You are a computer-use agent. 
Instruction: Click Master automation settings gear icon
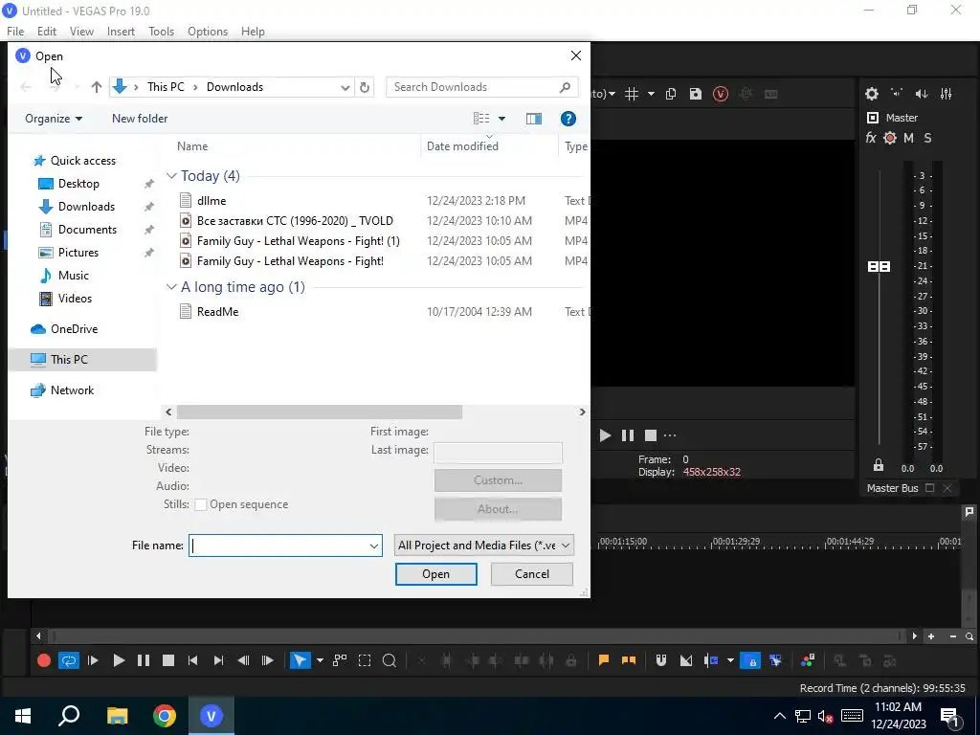[891, 138]
